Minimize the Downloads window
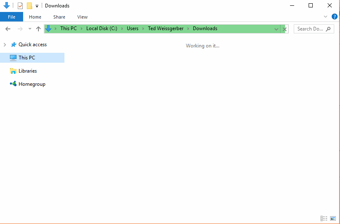This screenshot has height=224, width=340. [x=292, y=6]
